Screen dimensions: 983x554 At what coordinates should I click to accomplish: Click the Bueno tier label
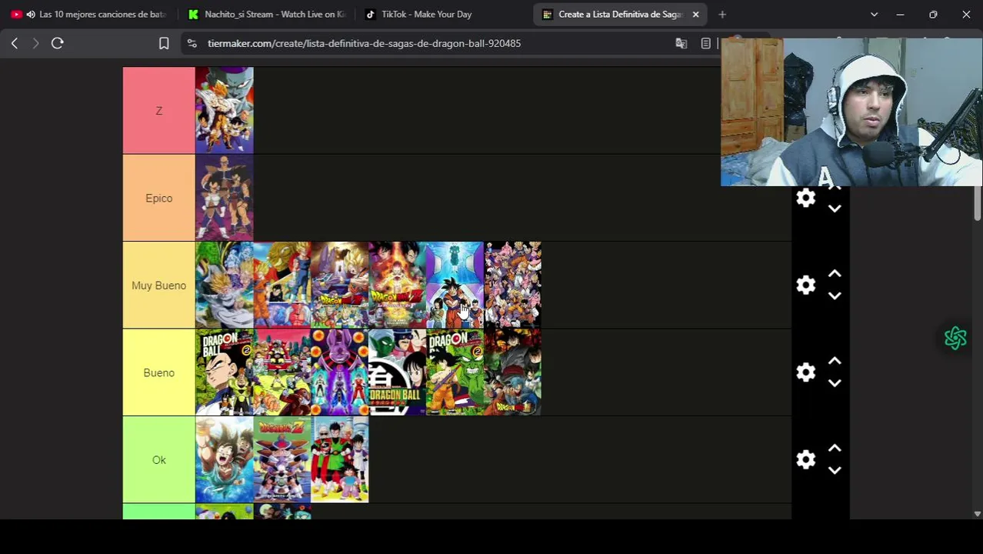click(x=159, y=372)
